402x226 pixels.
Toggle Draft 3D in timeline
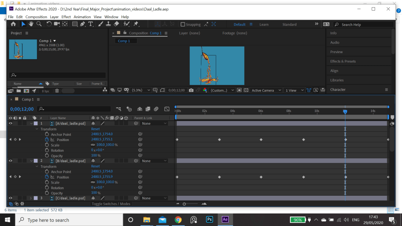click(x=129, y=109)
